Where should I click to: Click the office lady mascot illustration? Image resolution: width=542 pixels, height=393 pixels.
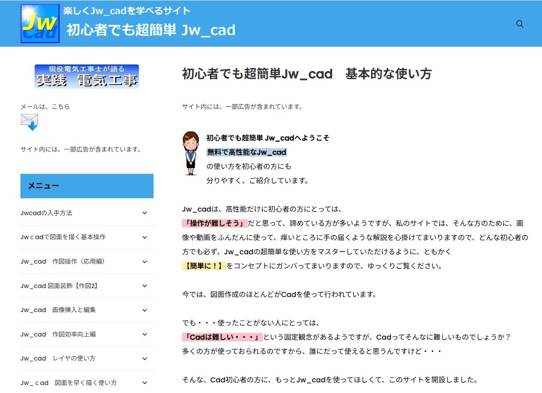191,153
